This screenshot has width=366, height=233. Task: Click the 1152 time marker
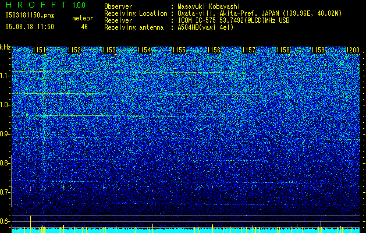tap(74, 50)
